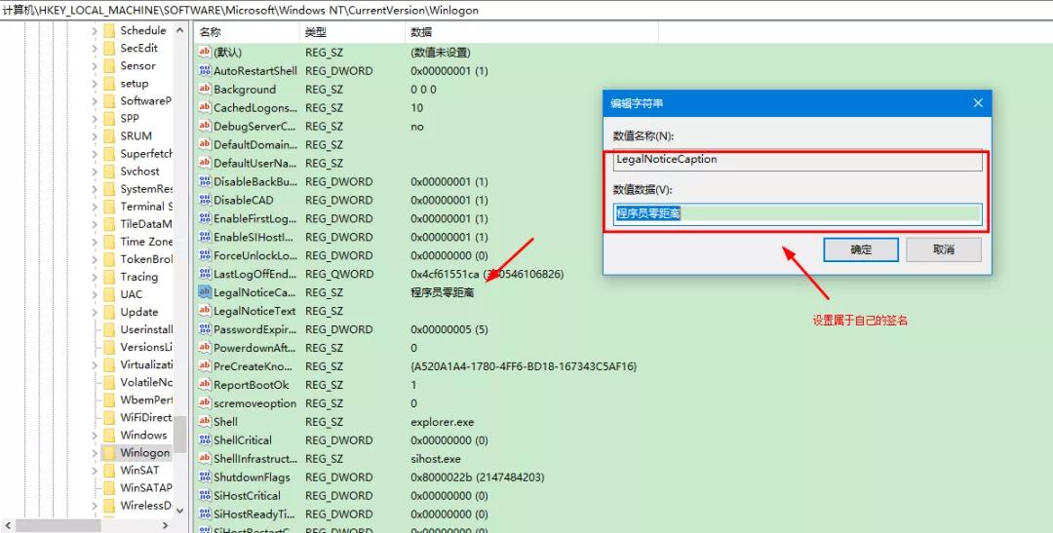Click the ReportBootOk string icon
Viewport: 1053px width, 533px height.
click(205, 385)
